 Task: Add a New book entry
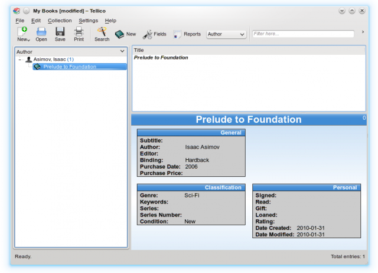point(125,34)
